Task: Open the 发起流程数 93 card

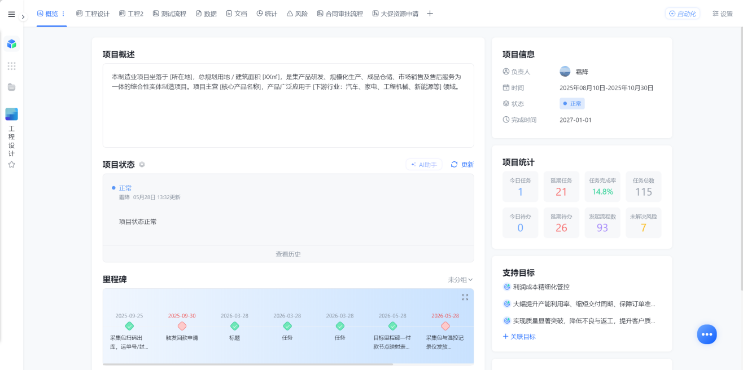Action: pyautogui.click(x=602, y=223)
